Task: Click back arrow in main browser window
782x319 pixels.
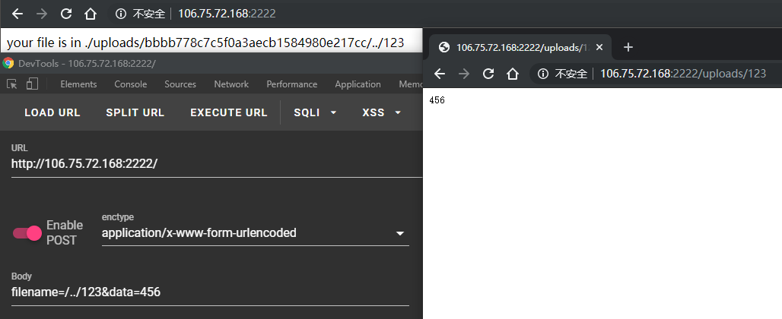Action: [17, 14]
